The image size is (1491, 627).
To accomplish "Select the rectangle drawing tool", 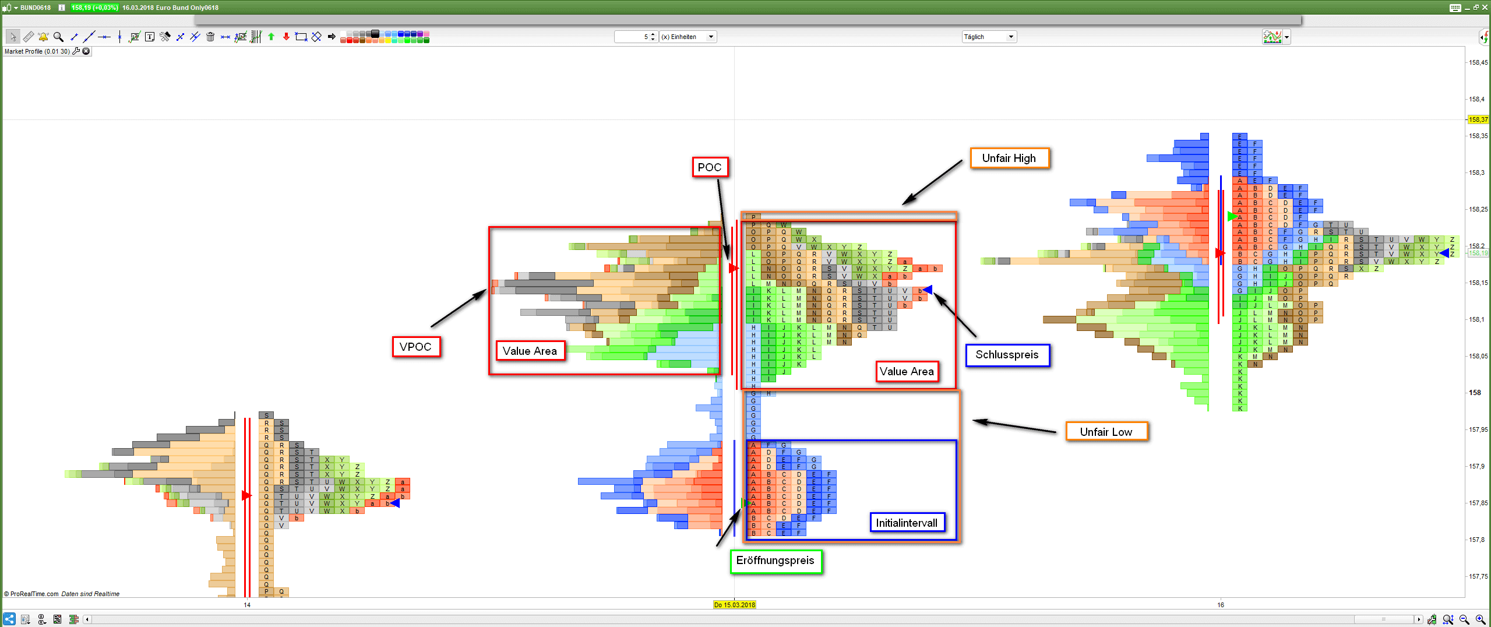I will (301, 37).
